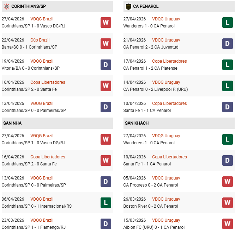Click the L badge for Penarol vs Liverpool
235x233 pixels.
[x=228, y=86]
